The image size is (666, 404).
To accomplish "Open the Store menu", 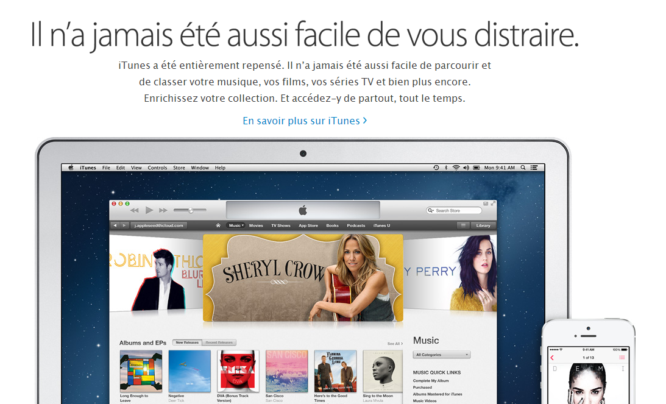I will pyautogui.click(x=179, y=168).
